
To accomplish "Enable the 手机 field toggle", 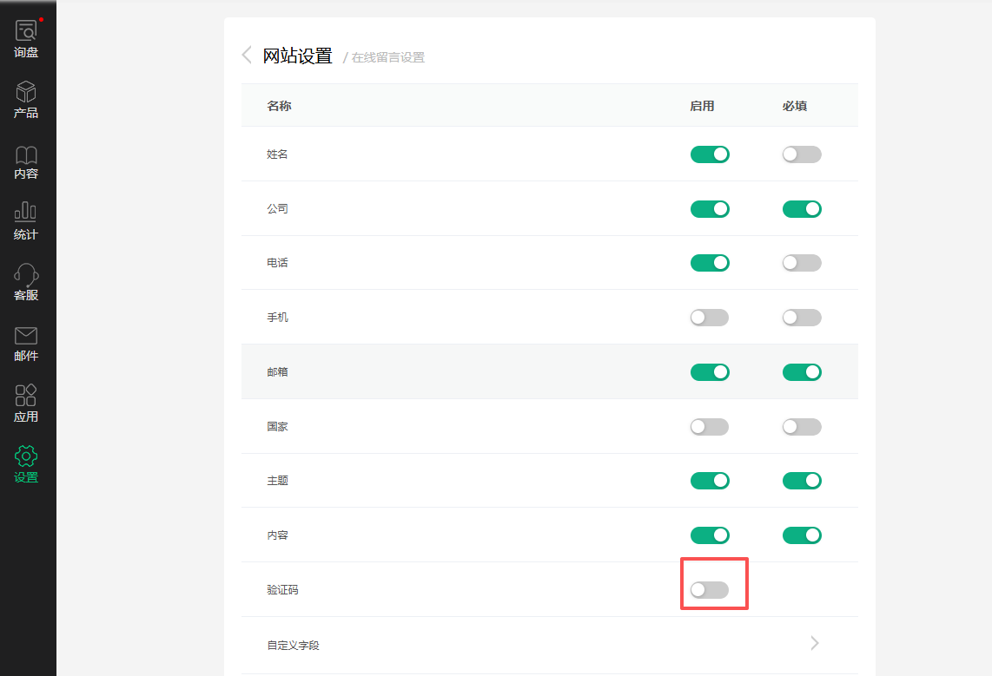I will click(710, 318).
